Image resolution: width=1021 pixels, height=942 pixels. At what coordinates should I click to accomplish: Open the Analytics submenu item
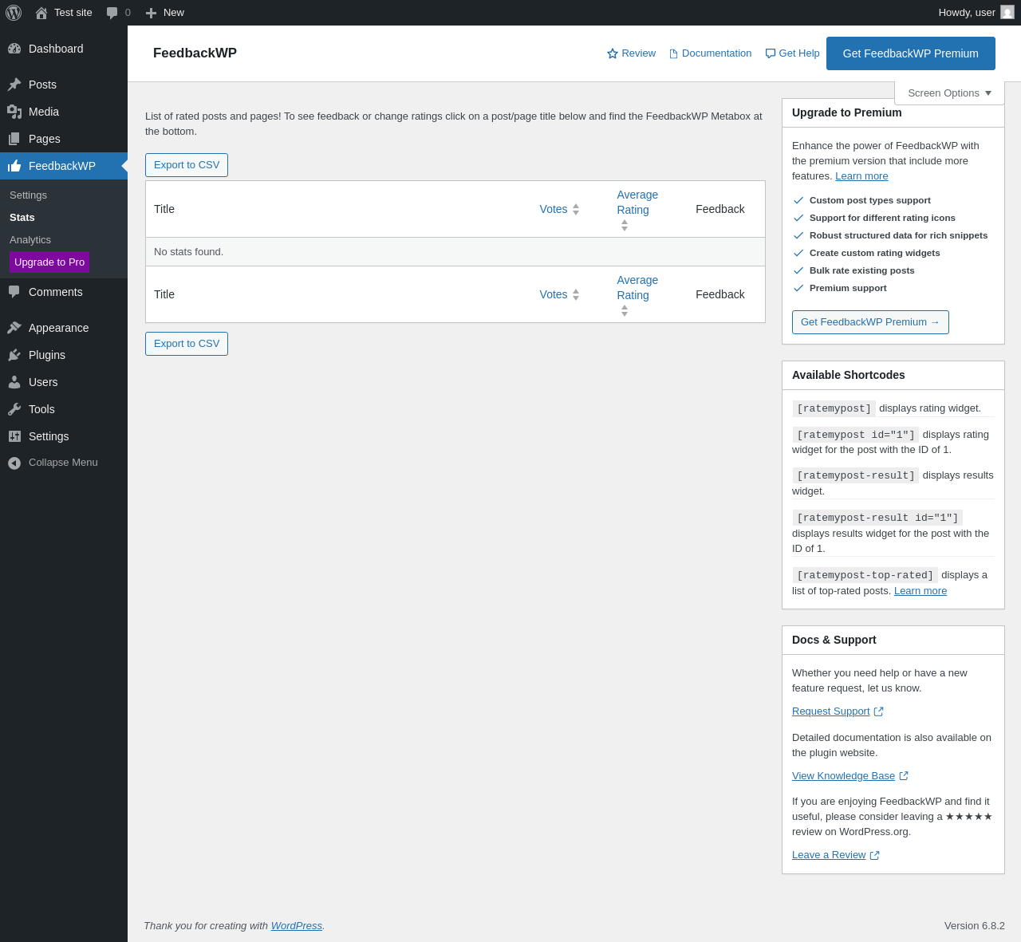[30, 240]
